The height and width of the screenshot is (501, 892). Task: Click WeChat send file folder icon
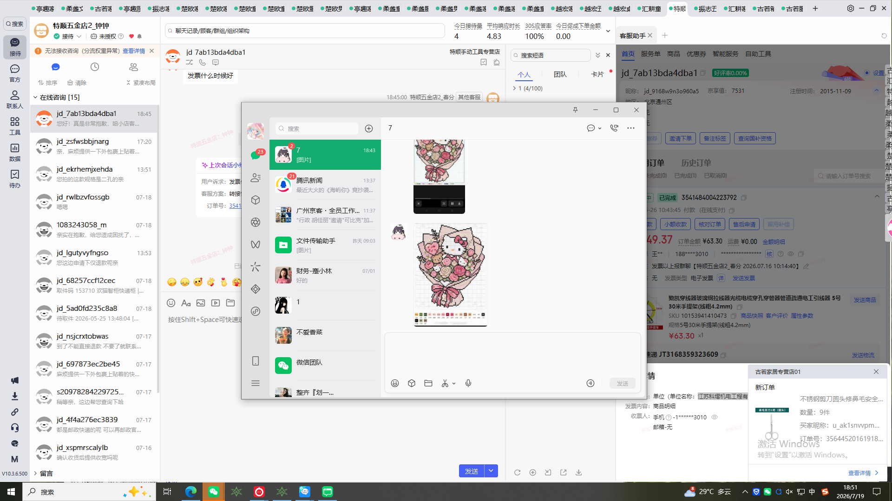(x=428, y=383)
